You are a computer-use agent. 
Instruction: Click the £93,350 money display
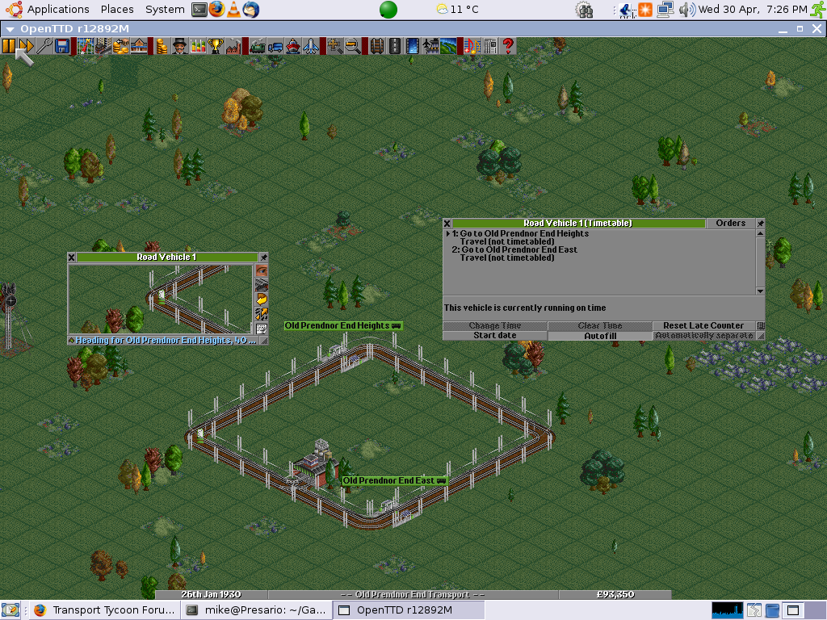point(615,595)
